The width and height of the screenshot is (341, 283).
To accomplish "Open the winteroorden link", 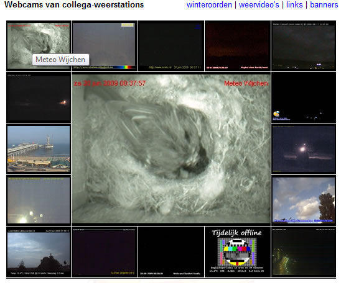I will [209, 5].
